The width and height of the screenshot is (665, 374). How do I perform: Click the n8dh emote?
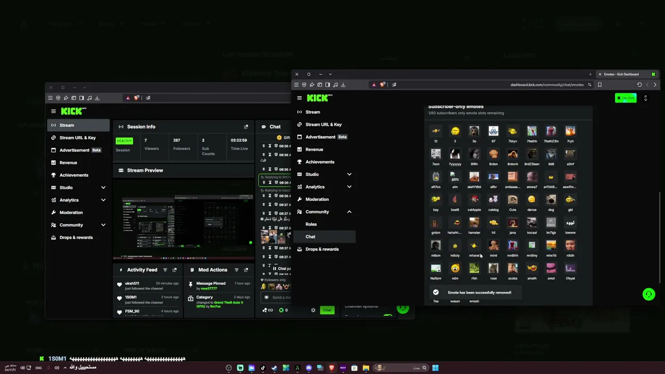click(570, 245)
